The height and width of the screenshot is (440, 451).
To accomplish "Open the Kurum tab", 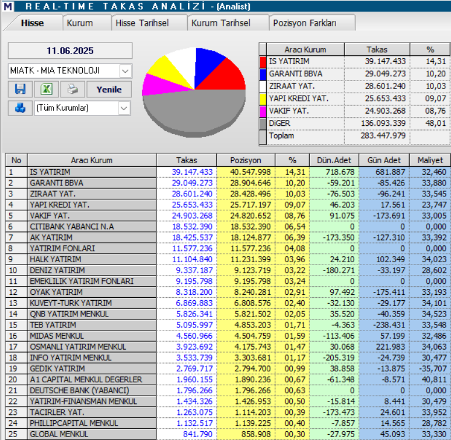I will point(80,23).
